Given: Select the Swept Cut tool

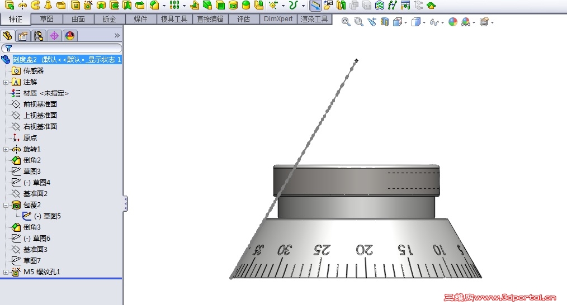Looking at the screenshot, I should tap(114, 5).
